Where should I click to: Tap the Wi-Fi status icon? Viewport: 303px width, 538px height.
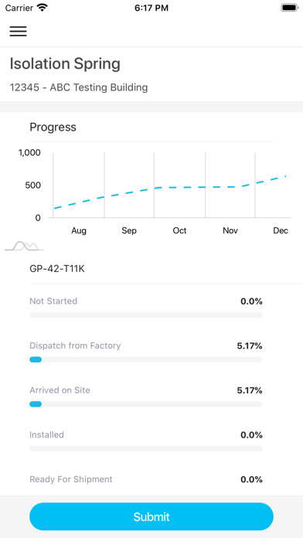click(42, 8)
